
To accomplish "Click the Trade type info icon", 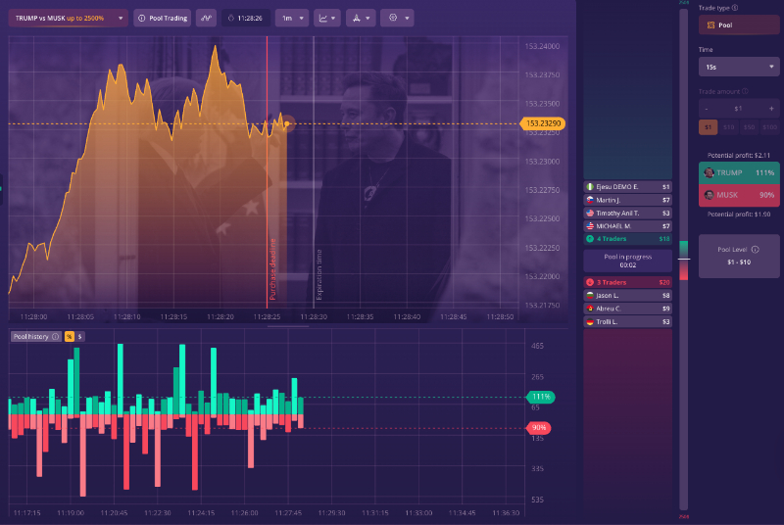I will [x=735, y=8].
